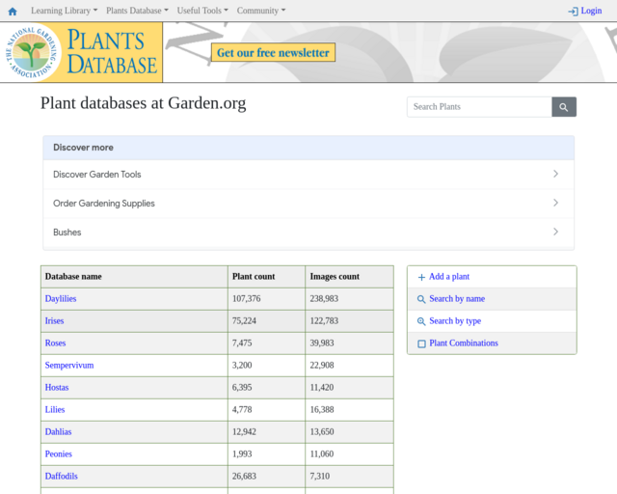Click the Dahlias plant count 12,942
This screenshot has height=494, width=617.
tap(244, 431)
